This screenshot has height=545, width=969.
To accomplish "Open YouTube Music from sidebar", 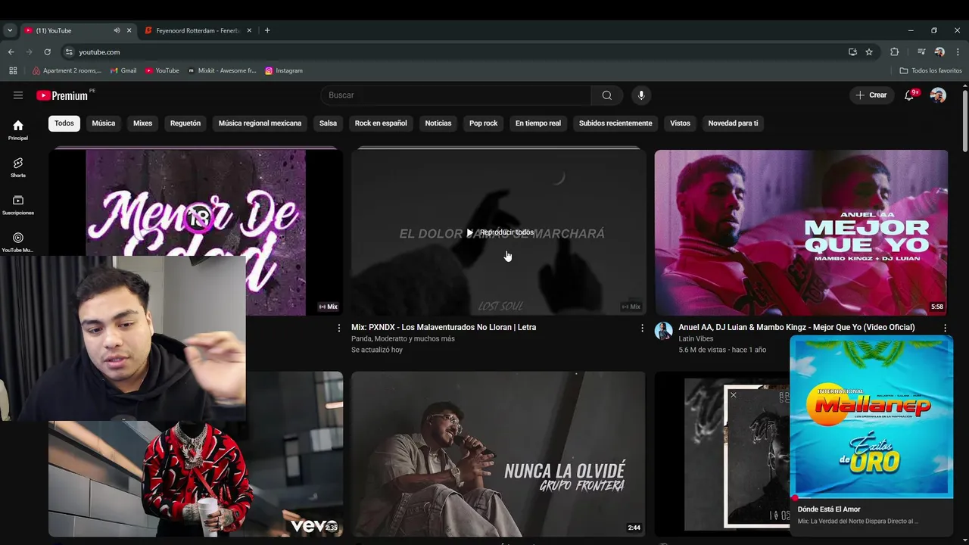I will [18, 242].
